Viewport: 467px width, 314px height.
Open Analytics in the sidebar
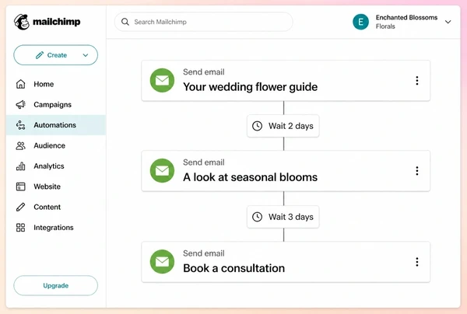click(56, 166)
